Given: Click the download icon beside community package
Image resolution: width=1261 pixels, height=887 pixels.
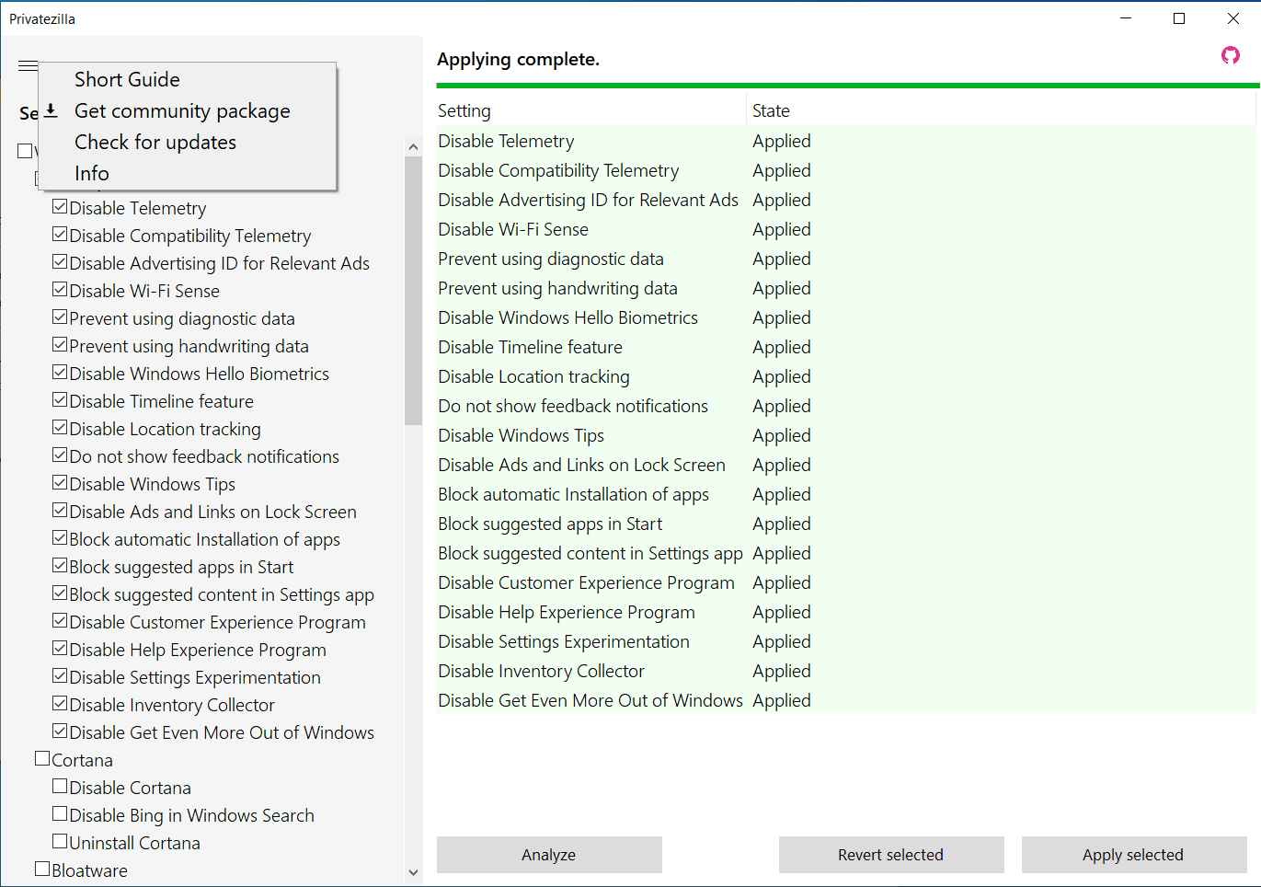Looking at the screenshot, I should click(x=52, y=111).
